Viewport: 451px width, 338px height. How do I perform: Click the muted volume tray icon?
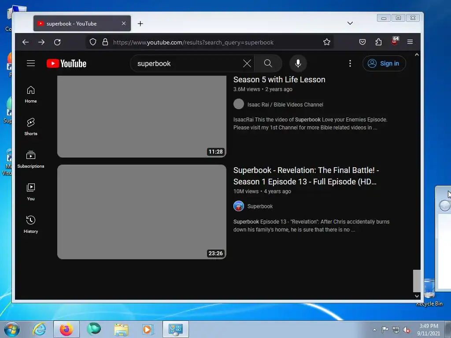pyautogui.click(x=407, y=330)
